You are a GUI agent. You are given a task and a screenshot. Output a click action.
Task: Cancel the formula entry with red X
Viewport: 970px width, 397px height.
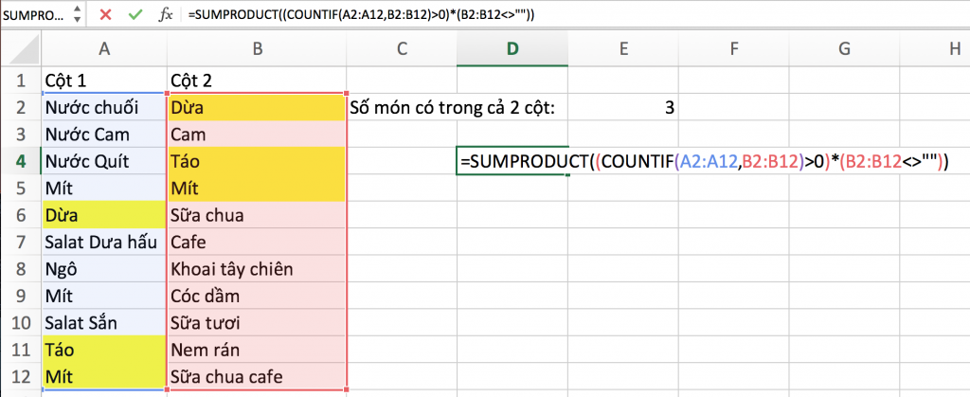point(104,15)
